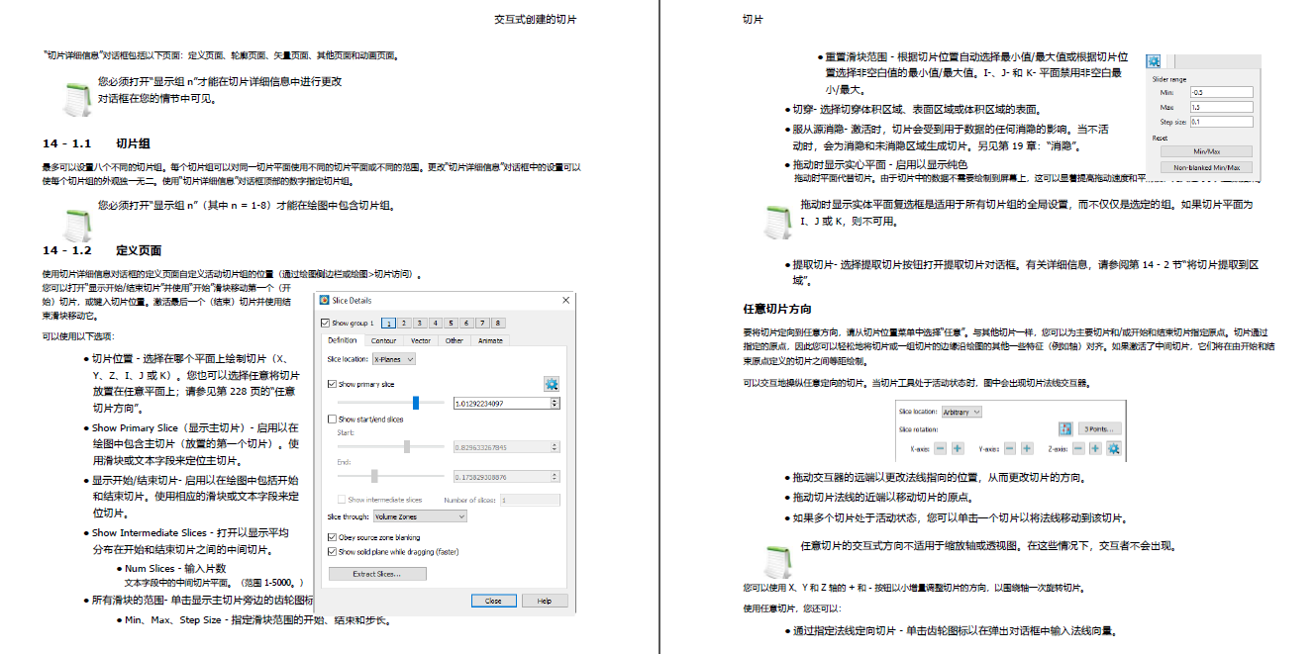Click the Extract Slices button
This screenshot has height=654, width=1316.
tap(376, 573)
